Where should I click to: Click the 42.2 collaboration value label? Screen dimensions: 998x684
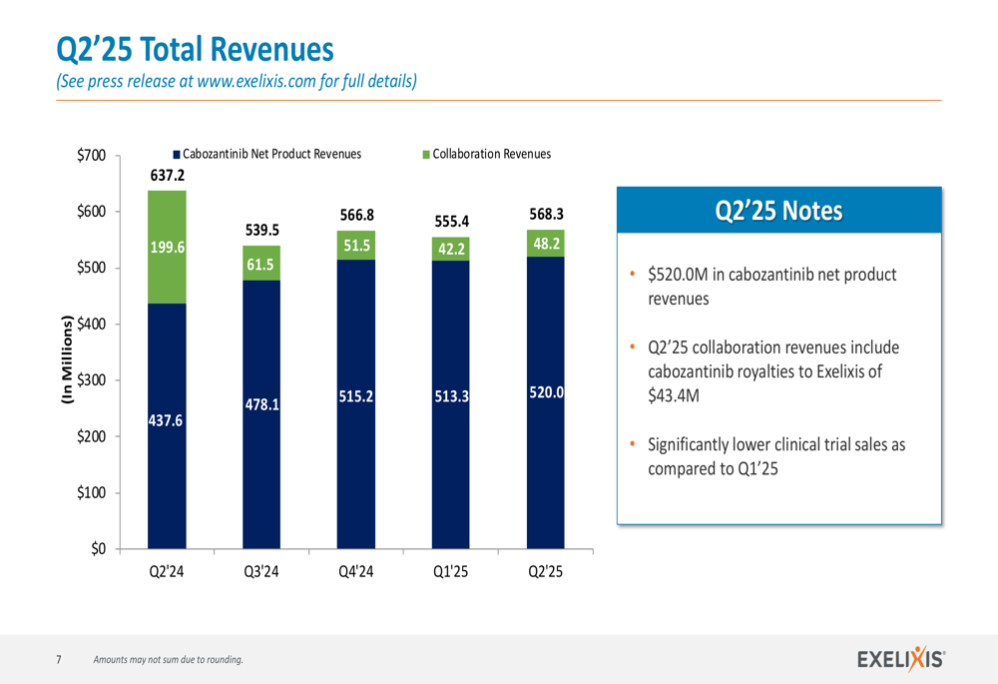click(x=452, y=249)
